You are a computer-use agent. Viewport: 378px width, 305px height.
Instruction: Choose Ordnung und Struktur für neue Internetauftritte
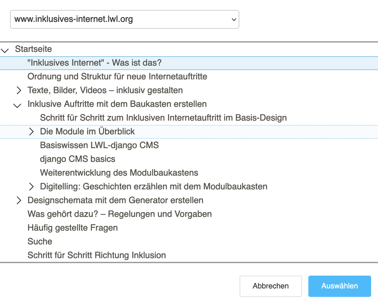117,77
